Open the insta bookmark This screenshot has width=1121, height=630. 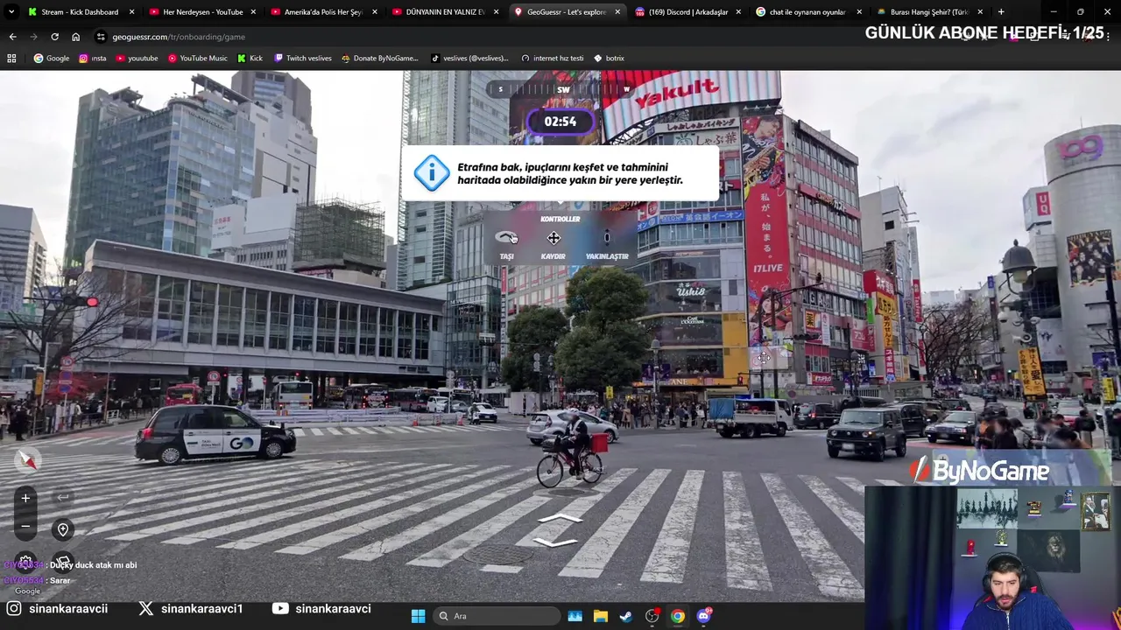(92, 59)
